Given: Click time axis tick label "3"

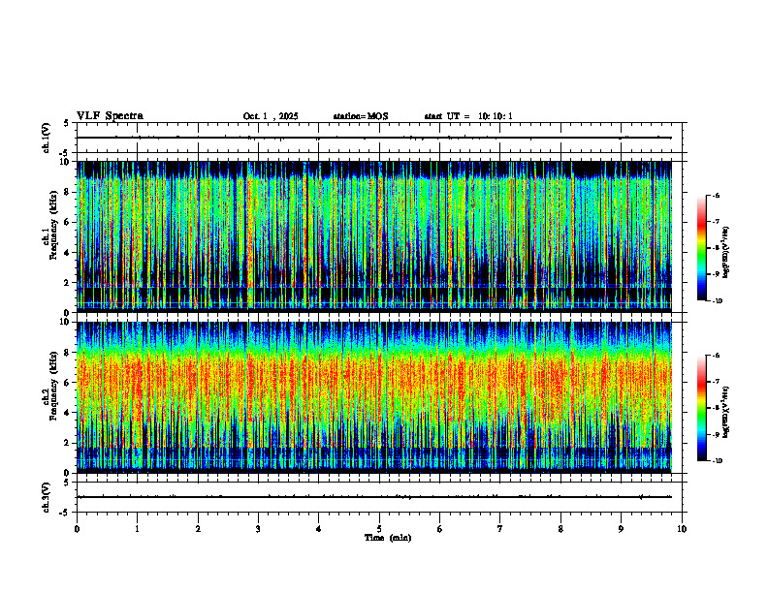Looking at the screenshot, I should pos(258,529).
